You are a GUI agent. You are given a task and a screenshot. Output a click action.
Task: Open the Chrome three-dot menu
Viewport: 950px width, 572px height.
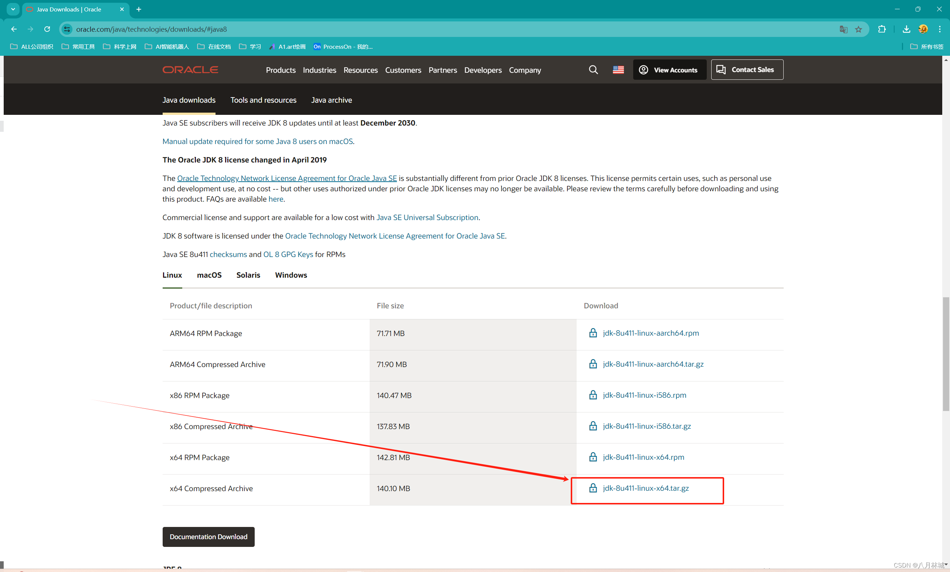click(x=940, y=29)
